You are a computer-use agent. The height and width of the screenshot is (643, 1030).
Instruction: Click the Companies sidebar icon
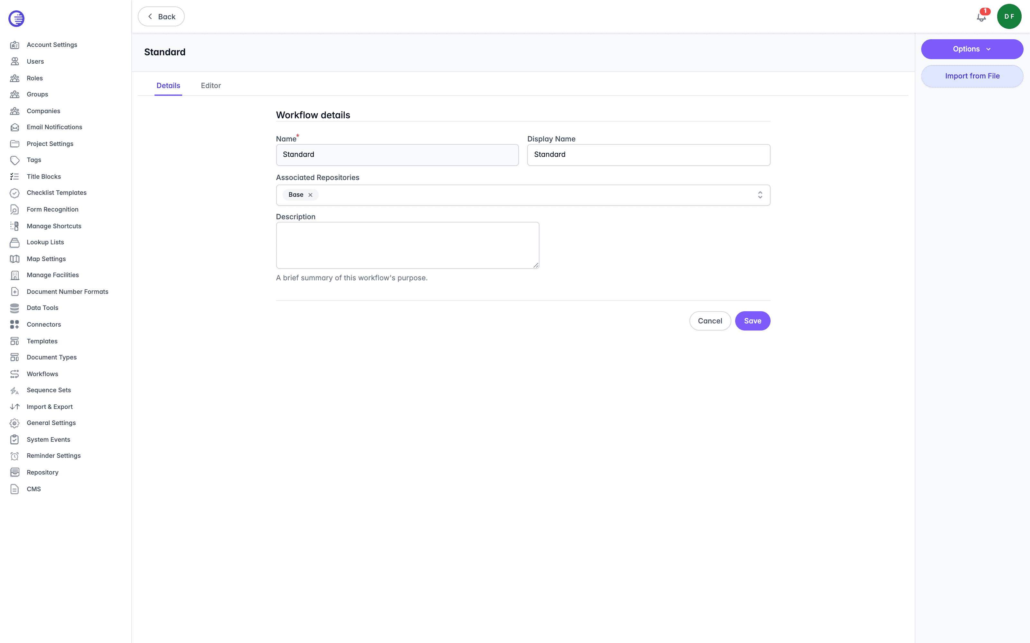tap(14, 111)
